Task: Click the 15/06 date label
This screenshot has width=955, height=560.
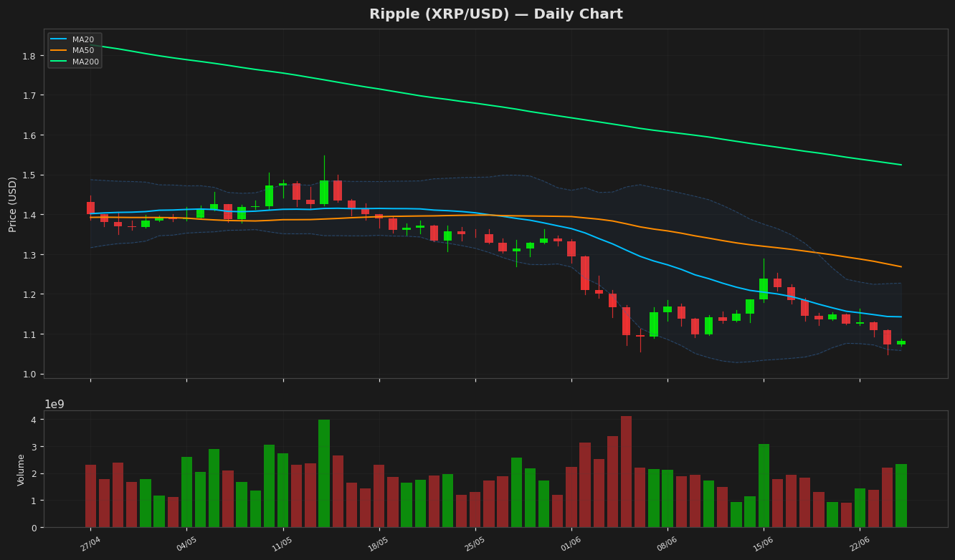Action: [x=764, y=544]
